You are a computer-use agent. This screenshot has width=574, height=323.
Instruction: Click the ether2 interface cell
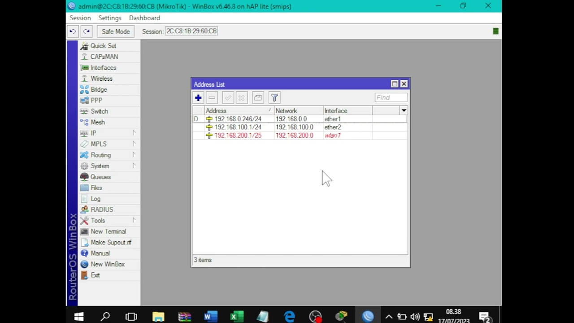point(332,127)
